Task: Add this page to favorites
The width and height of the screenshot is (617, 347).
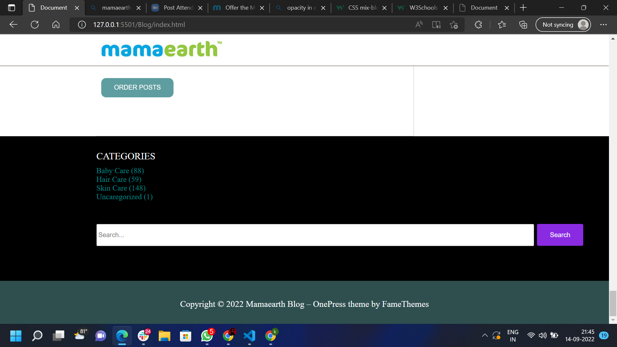Action: coord(454,24)
